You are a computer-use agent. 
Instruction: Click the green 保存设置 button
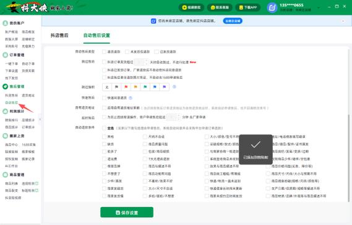[127, 212]
